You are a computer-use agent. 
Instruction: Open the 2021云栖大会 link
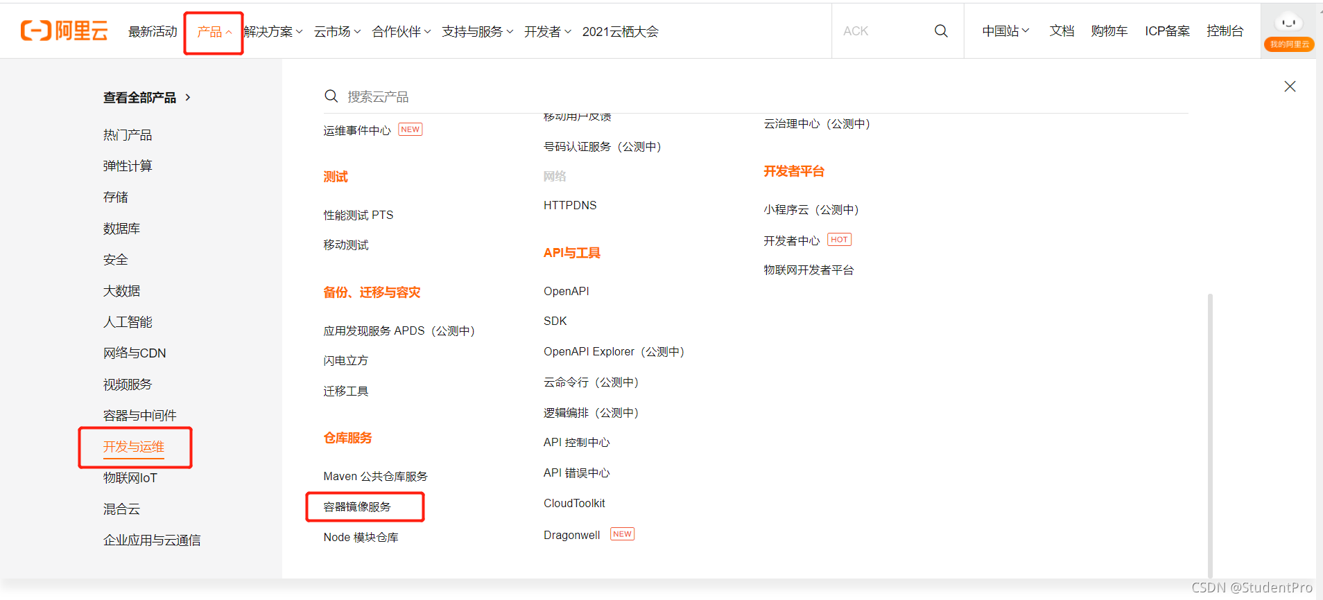point(621,32)
